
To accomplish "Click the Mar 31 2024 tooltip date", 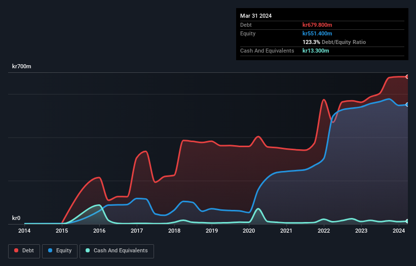I will click(256, 16).
